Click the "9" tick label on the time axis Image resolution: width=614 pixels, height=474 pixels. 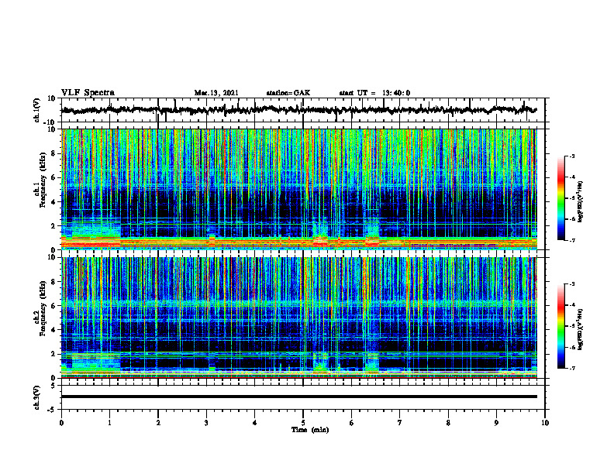pyautogui.click(x=496, y=423)
